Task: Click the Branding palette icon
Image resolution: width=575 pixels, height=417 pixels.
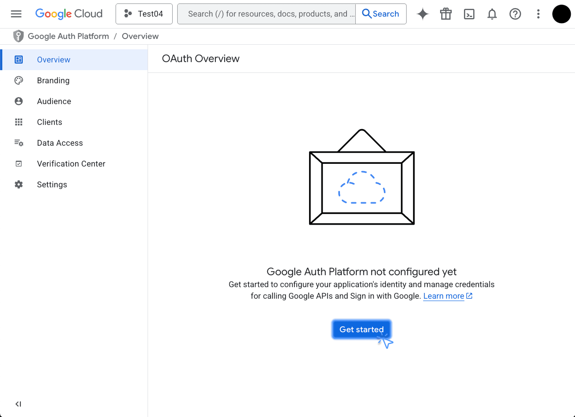Action: [x=18, y=81]
